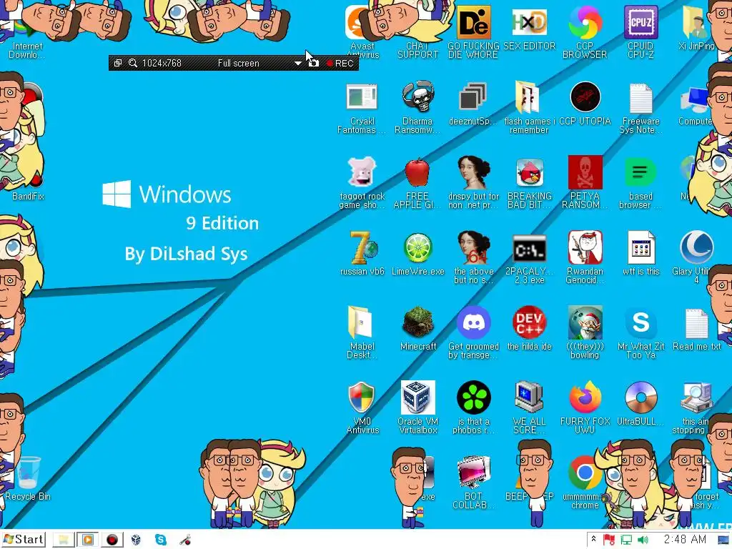Select the Full screen label on the recorder bar
732x549 pixels.
[x=238, y=63]
